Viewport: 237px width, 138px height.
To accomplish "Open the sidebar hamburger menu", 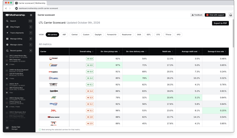I will pyautogui.click(x=31, y=15).
